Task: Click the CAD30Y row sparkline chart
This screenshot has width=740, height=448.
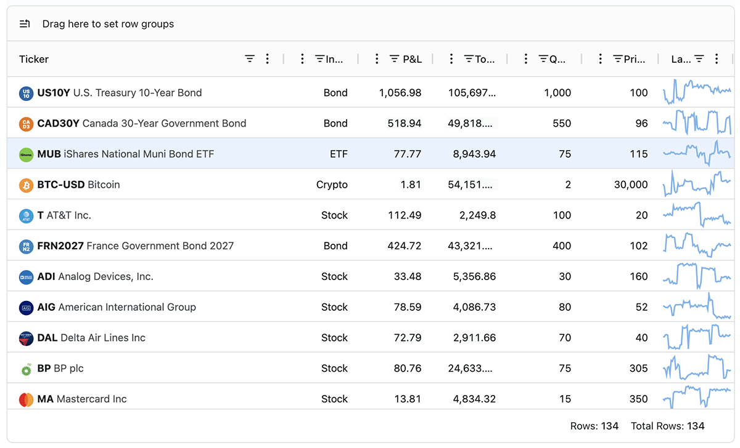Action: tap(697, 123)
